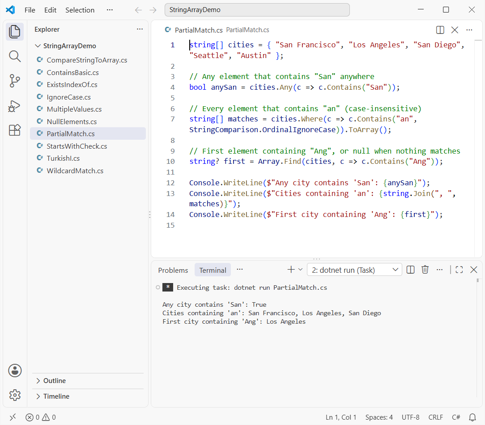Image resolution: width=485 pixels, height=425 pixels.
Task: Open notifications bell in status bar
Action: pyautogui.click(x=472, y=417)
